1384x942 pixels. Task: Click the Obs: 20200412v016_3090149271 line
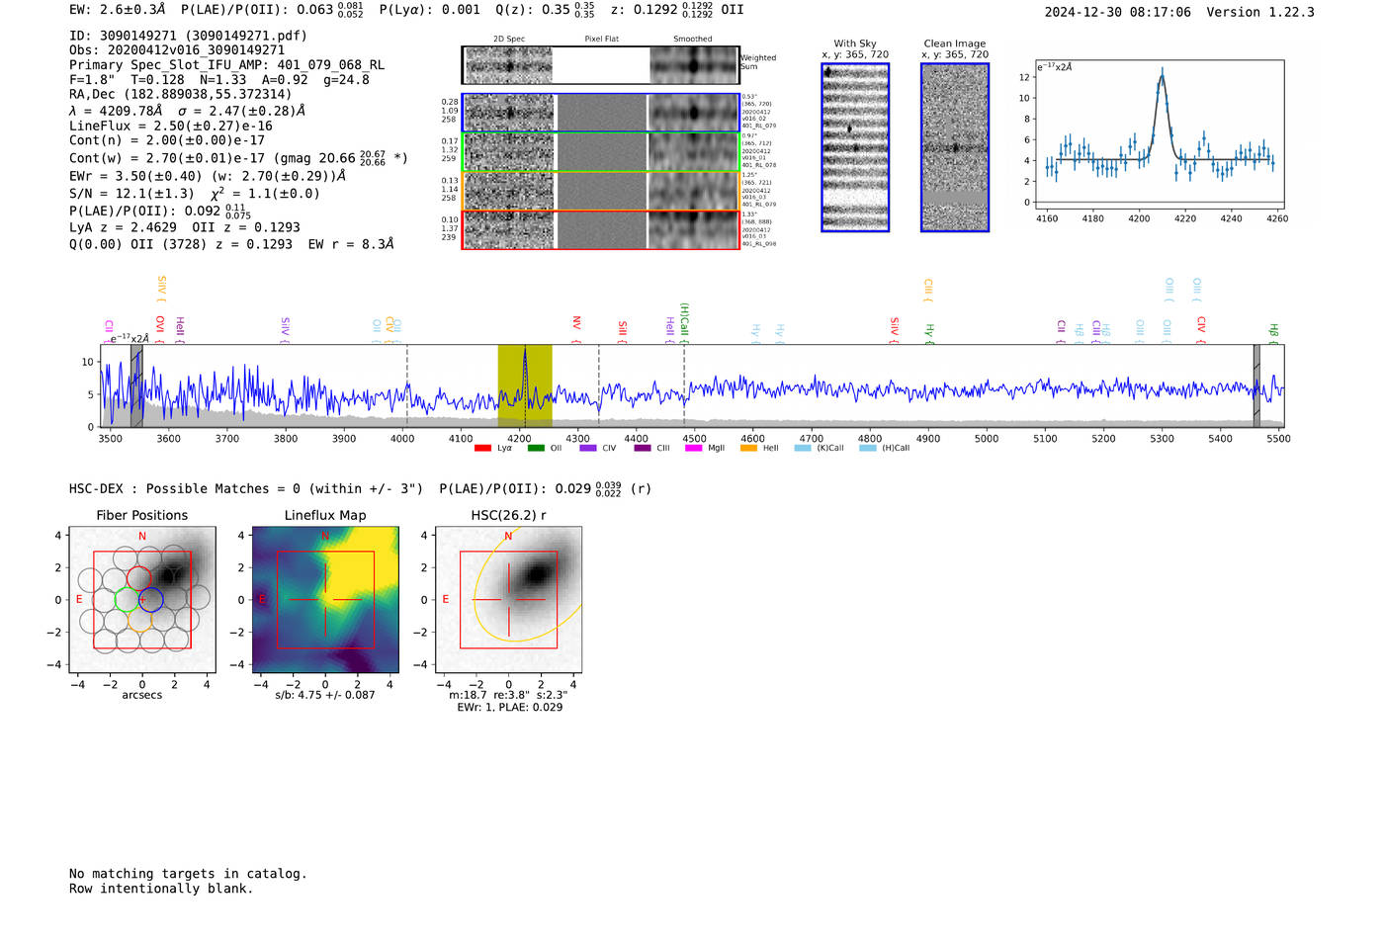[x=177, y=50]
